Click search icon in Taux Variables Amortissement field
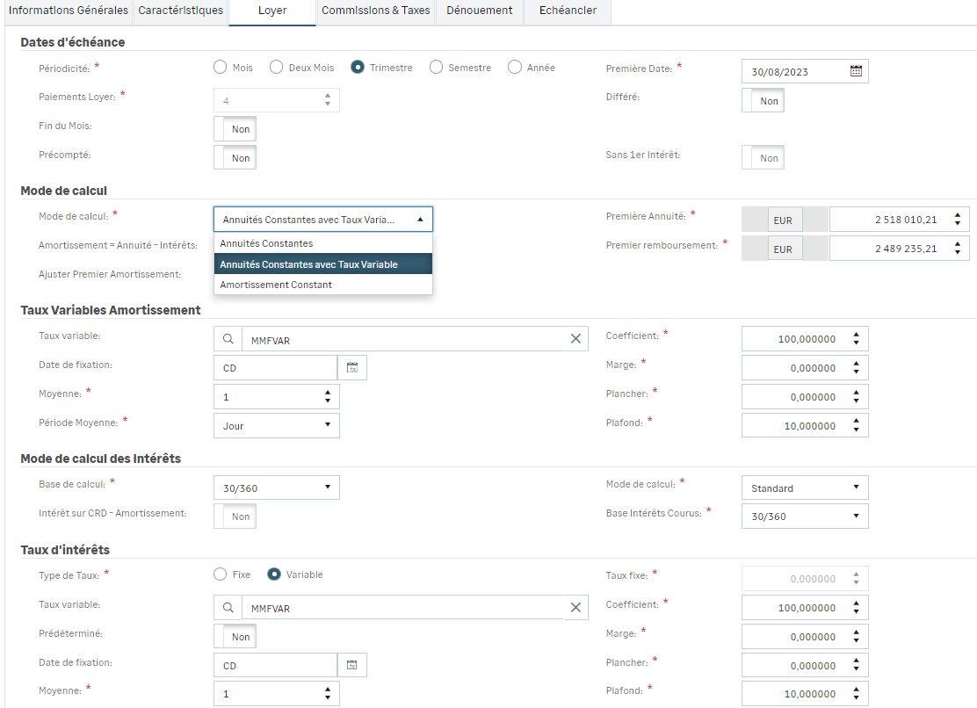 click(228, 339)
